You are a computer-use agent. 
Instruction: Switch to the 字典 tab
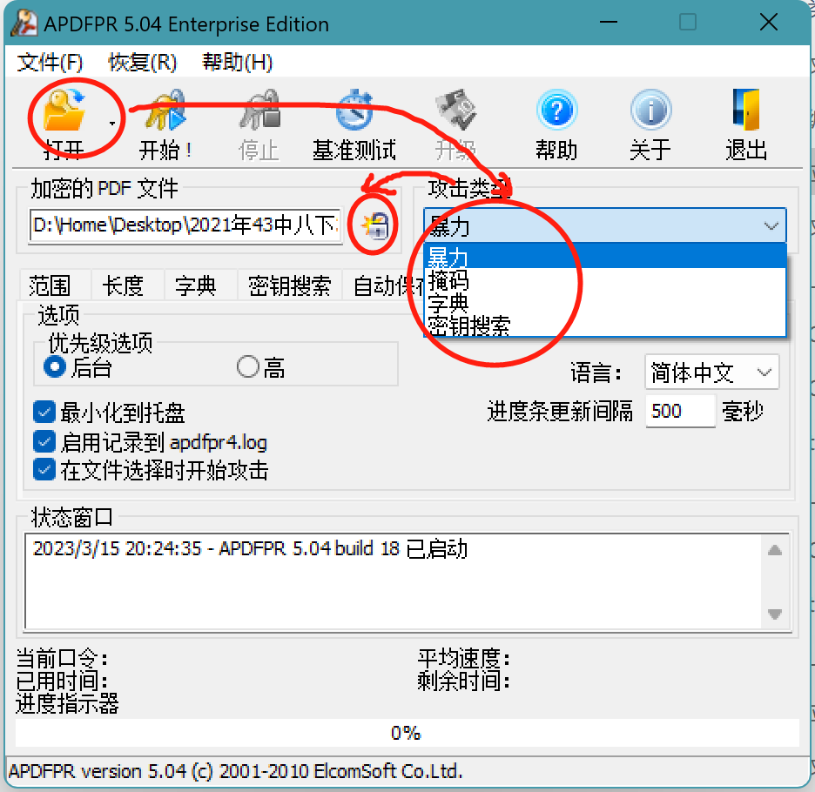196,285
